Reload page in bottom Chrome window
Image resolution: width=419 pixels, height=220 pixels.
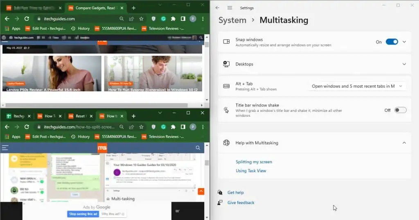pos(27,127)
